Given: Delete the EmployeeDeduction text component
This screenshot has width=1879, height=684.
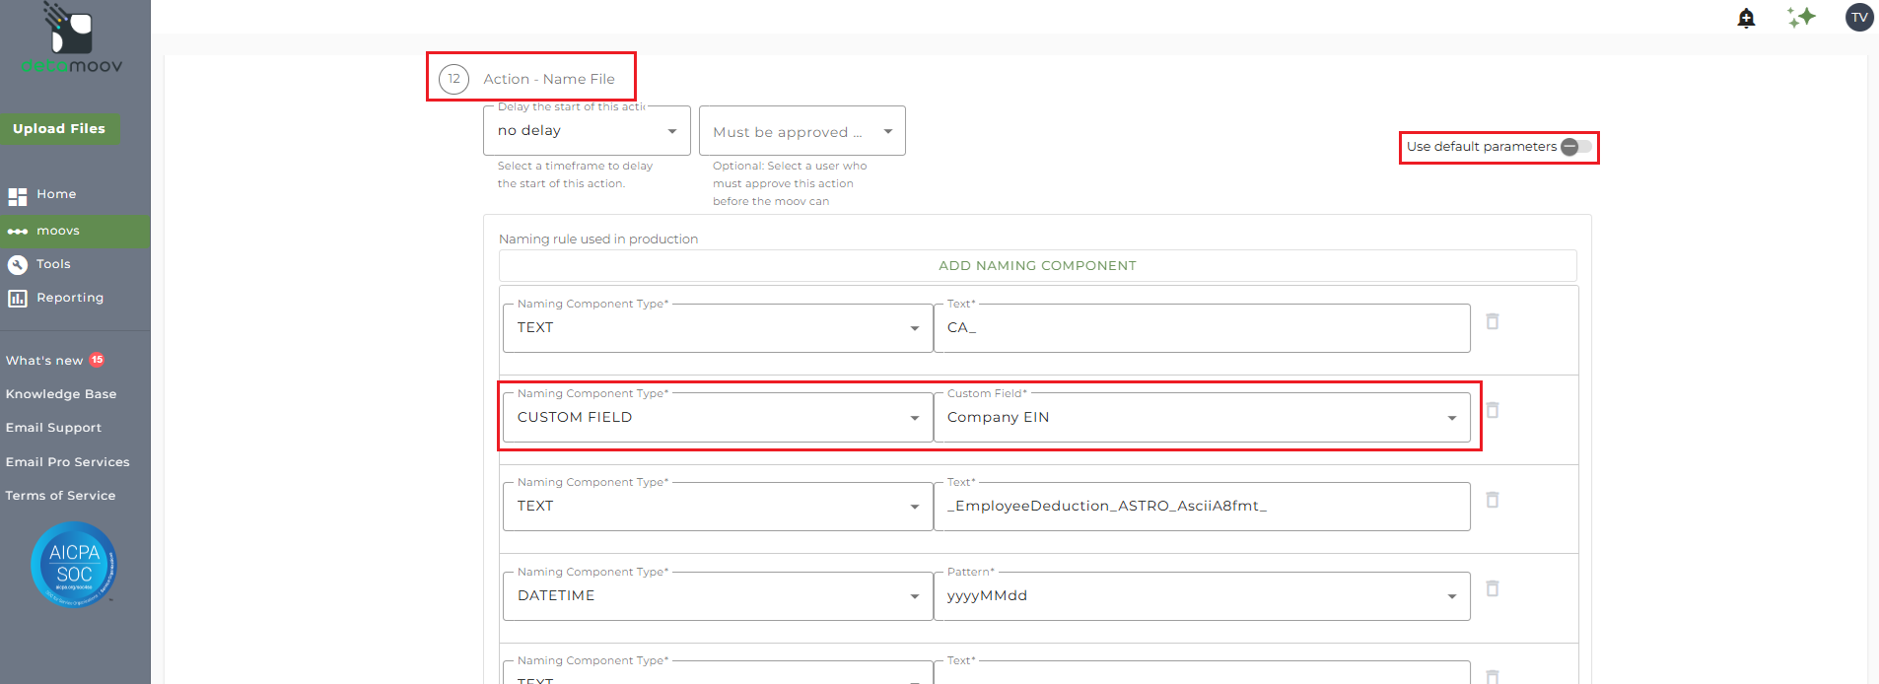Looking at the screenshot, I should (1493, 500).
